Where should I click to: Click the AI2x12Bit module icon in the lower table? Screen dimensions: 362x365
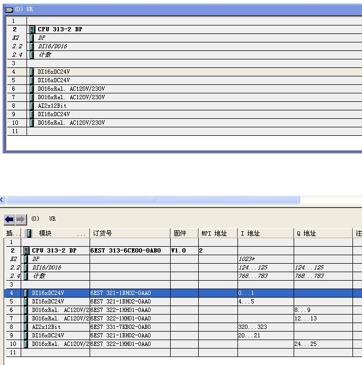(x=26, y=327)
